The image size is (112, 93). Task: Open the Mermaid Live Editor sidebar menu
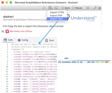[3, 31]
